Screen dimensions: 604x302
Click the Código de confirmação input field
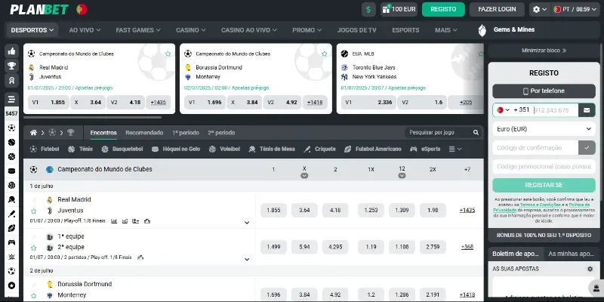click(535, 148)
